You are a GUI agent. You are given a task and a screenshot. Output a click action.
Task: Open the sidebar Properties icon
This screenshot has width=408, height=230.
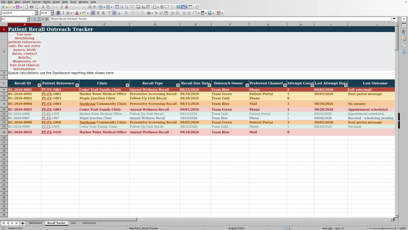(x=404, y=26)
